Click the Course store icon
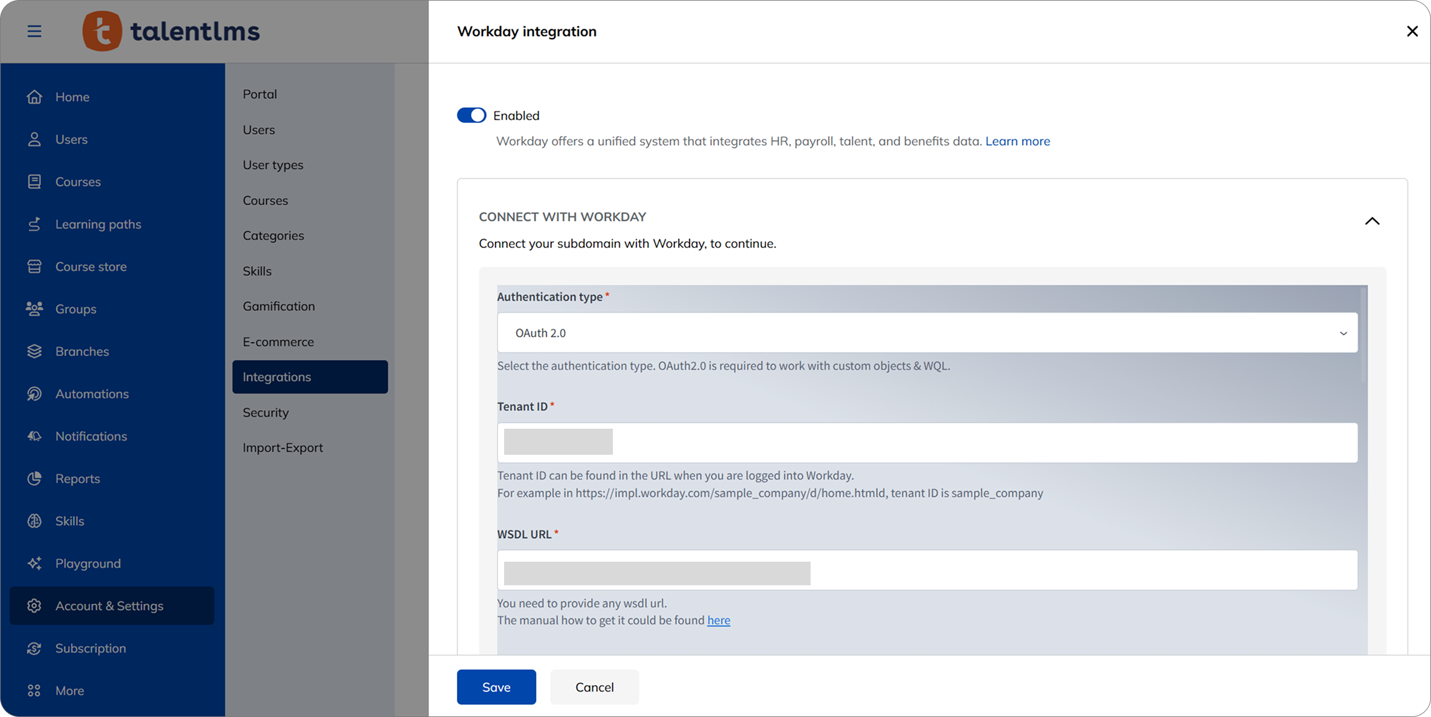This screenshot has height=717, width=1431. (34, 267)
